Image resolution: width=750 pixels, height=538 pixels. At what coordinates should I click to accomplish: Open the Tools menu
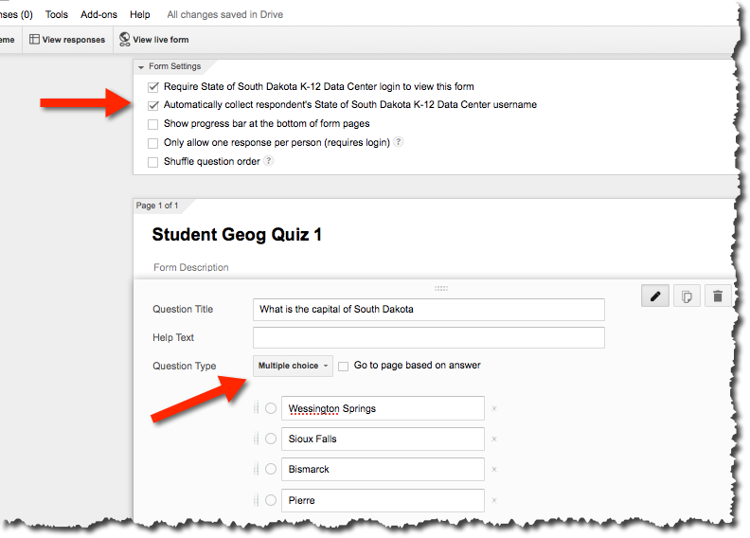pyautogui.click(x=57, y=14)
